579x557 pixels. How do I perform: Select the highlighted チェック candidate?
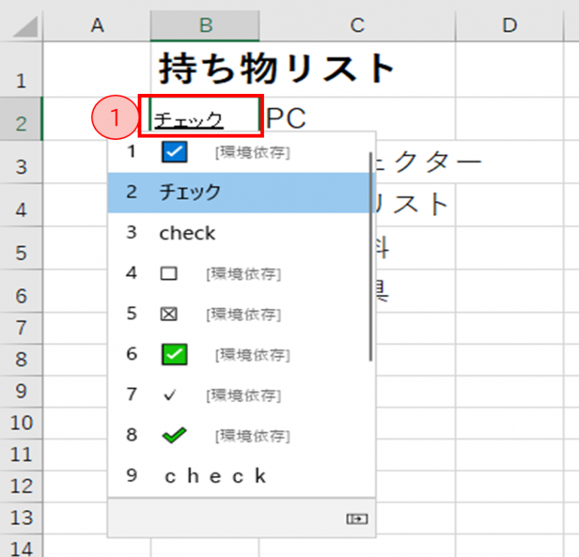(190, 192)
